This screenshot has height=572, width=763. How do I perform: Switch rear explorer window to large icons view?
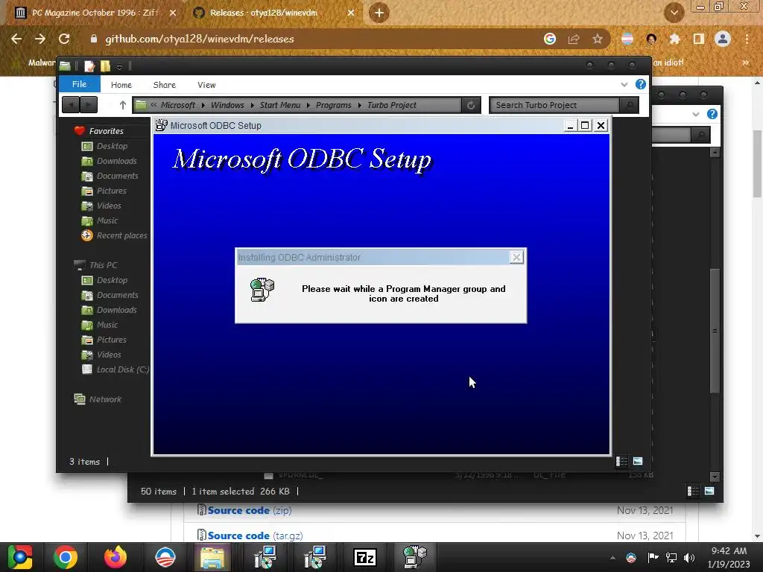(709, 492)
